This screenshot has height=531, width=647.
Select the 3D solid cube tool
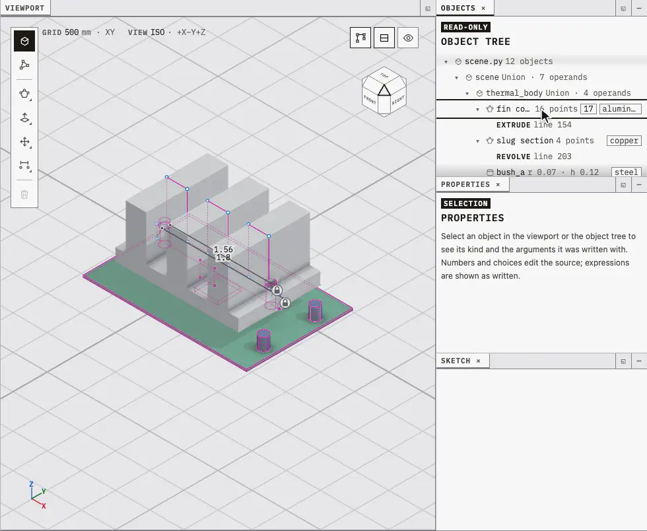pos(24,41)
